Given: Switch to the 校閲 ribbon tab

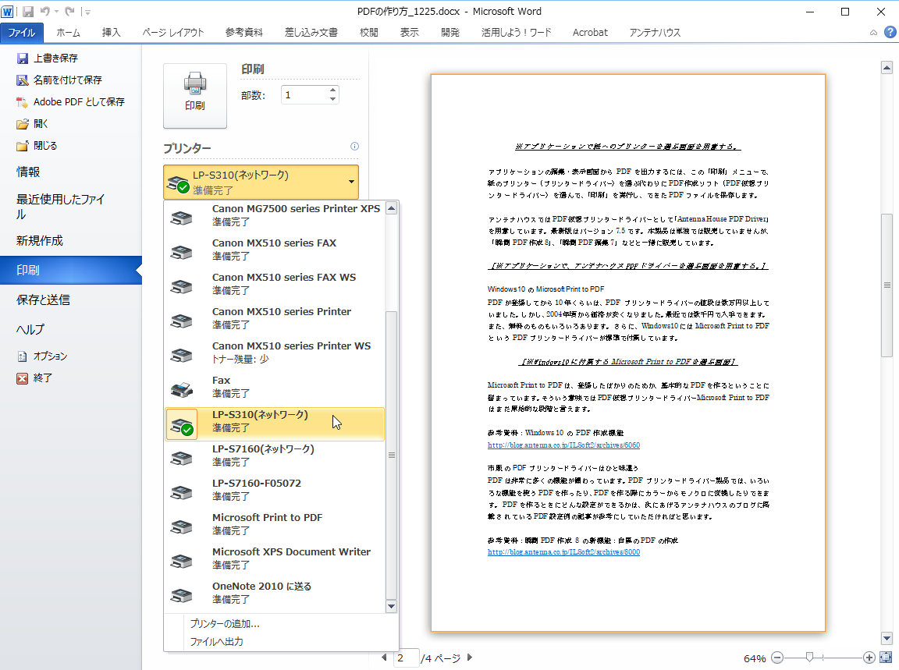Looking at the screenshot, I should 368,32.
